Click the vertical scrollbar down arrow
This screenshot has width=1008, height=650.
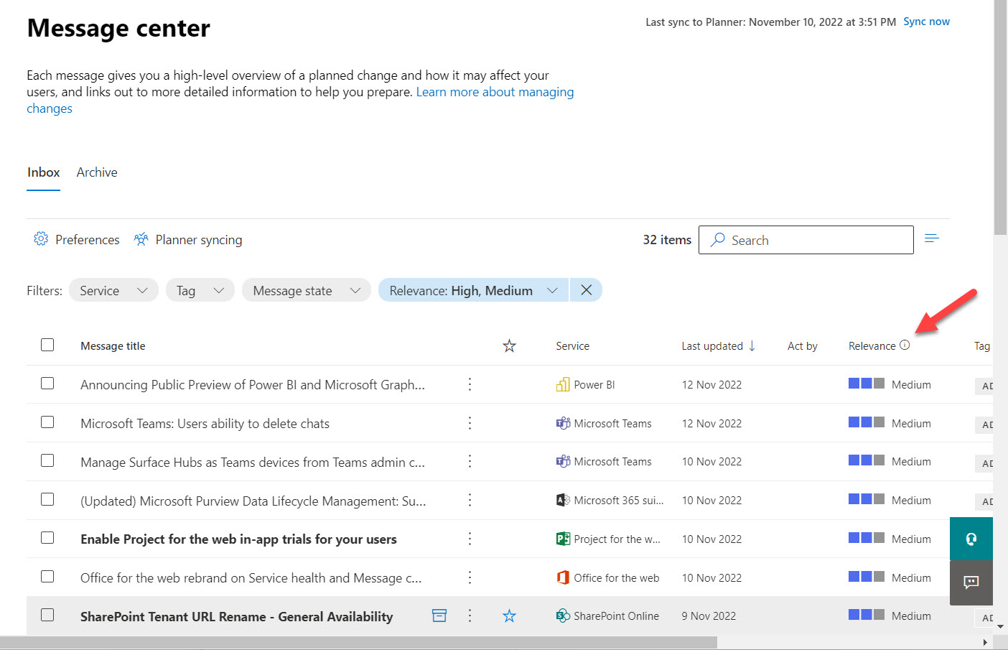pyautogui.click(x=1001, y=627)
